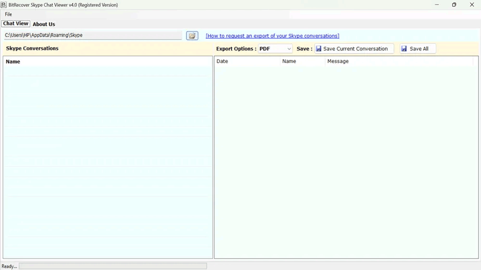The width and height of the screenshot is (481, 270).
Task: Click Save Current Conversation button
Action: (x=354, y=49)
